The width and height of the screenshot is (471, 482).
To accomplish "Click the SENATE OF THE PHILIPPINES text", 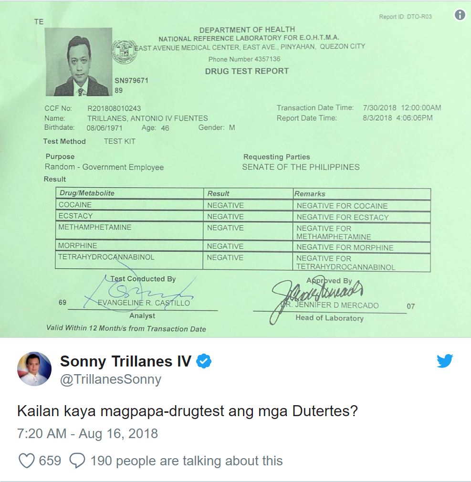I will 301,167.
